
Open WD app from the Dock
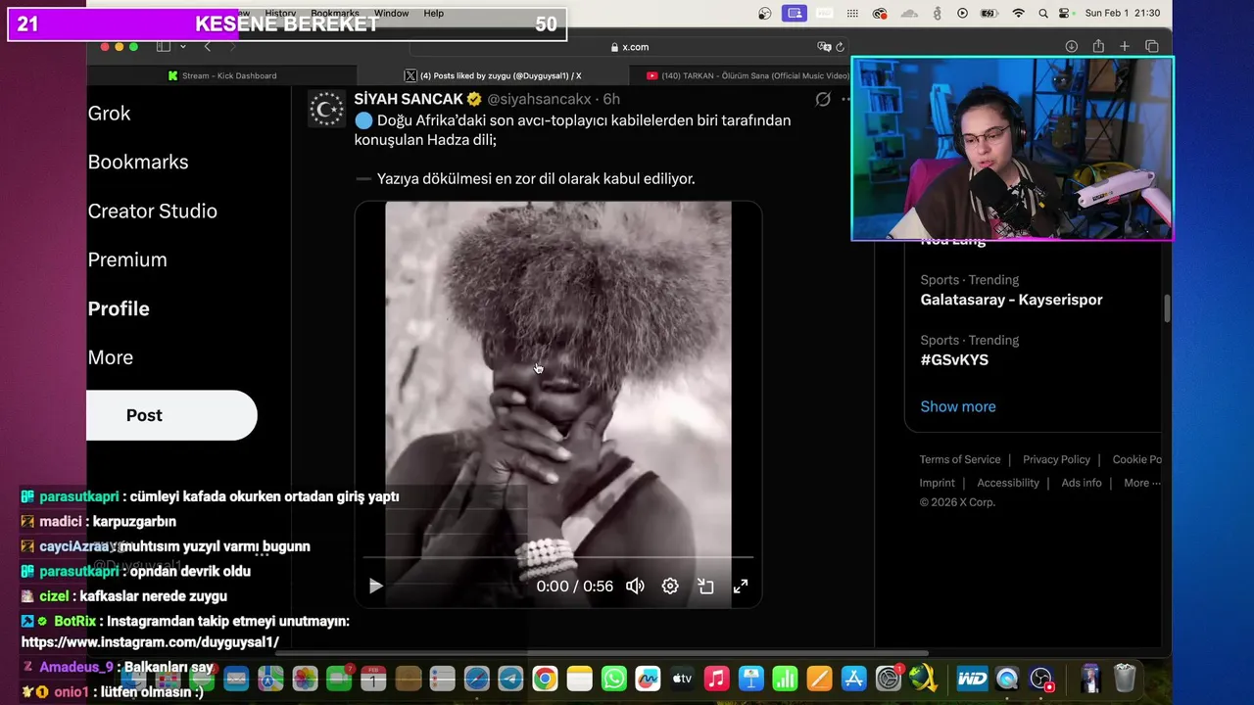point(972,679)
